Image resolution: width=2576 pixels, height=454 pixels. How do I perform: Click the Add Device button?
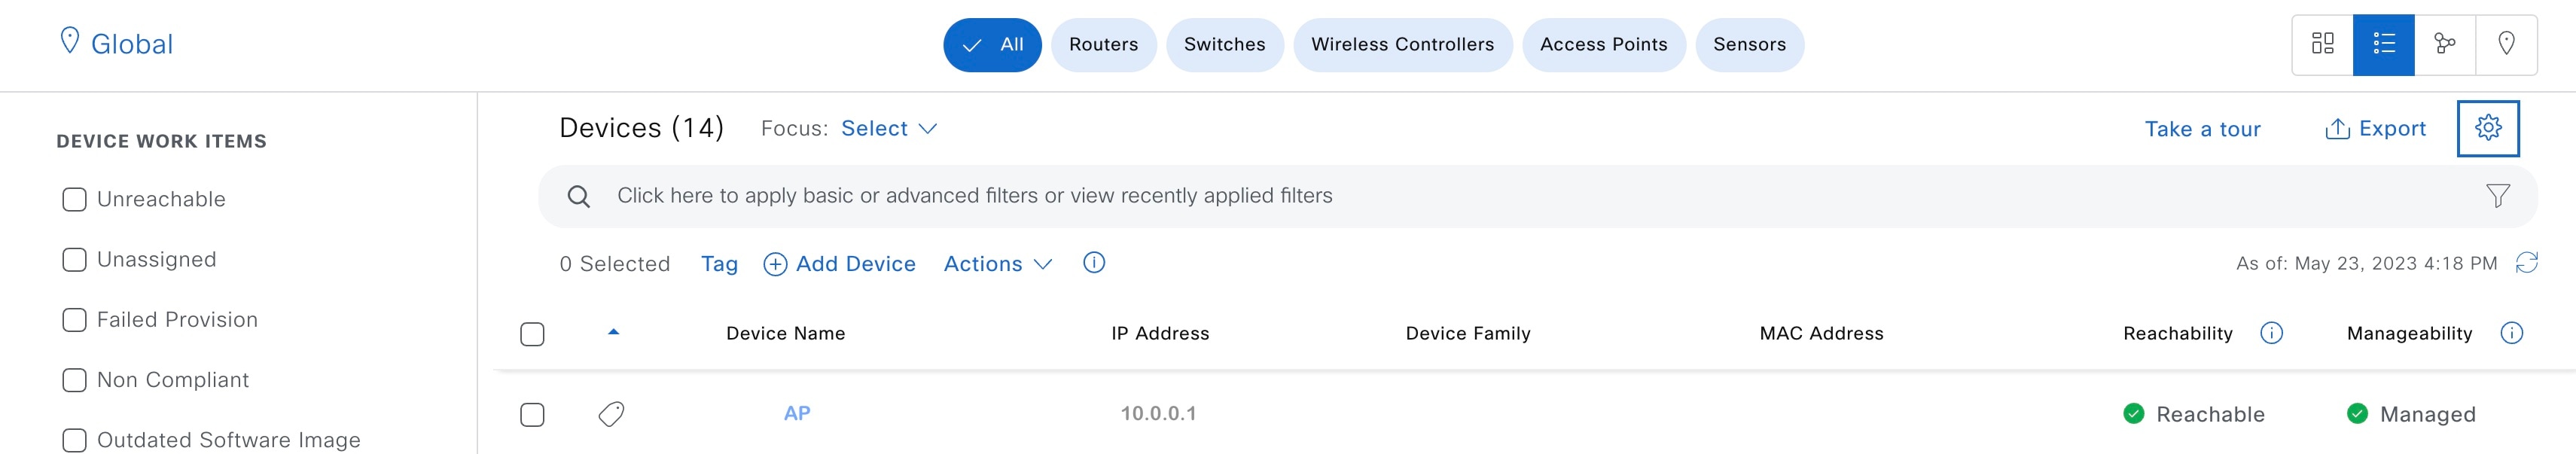point(839,264)
